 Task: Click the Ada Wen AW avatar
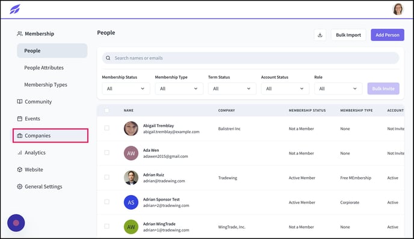[131, 153]
